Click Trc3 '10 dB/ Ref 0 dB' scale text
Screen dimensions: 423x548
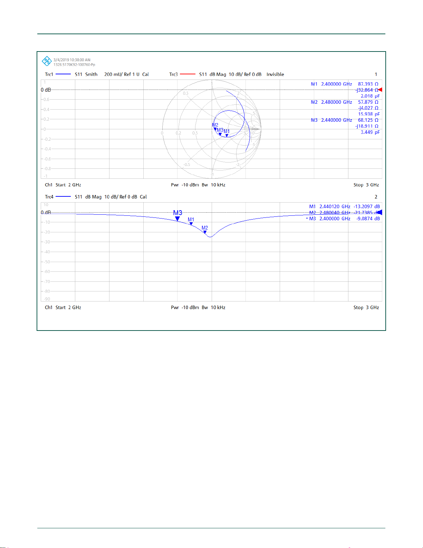pyautogui.click(x=245, y=74)
